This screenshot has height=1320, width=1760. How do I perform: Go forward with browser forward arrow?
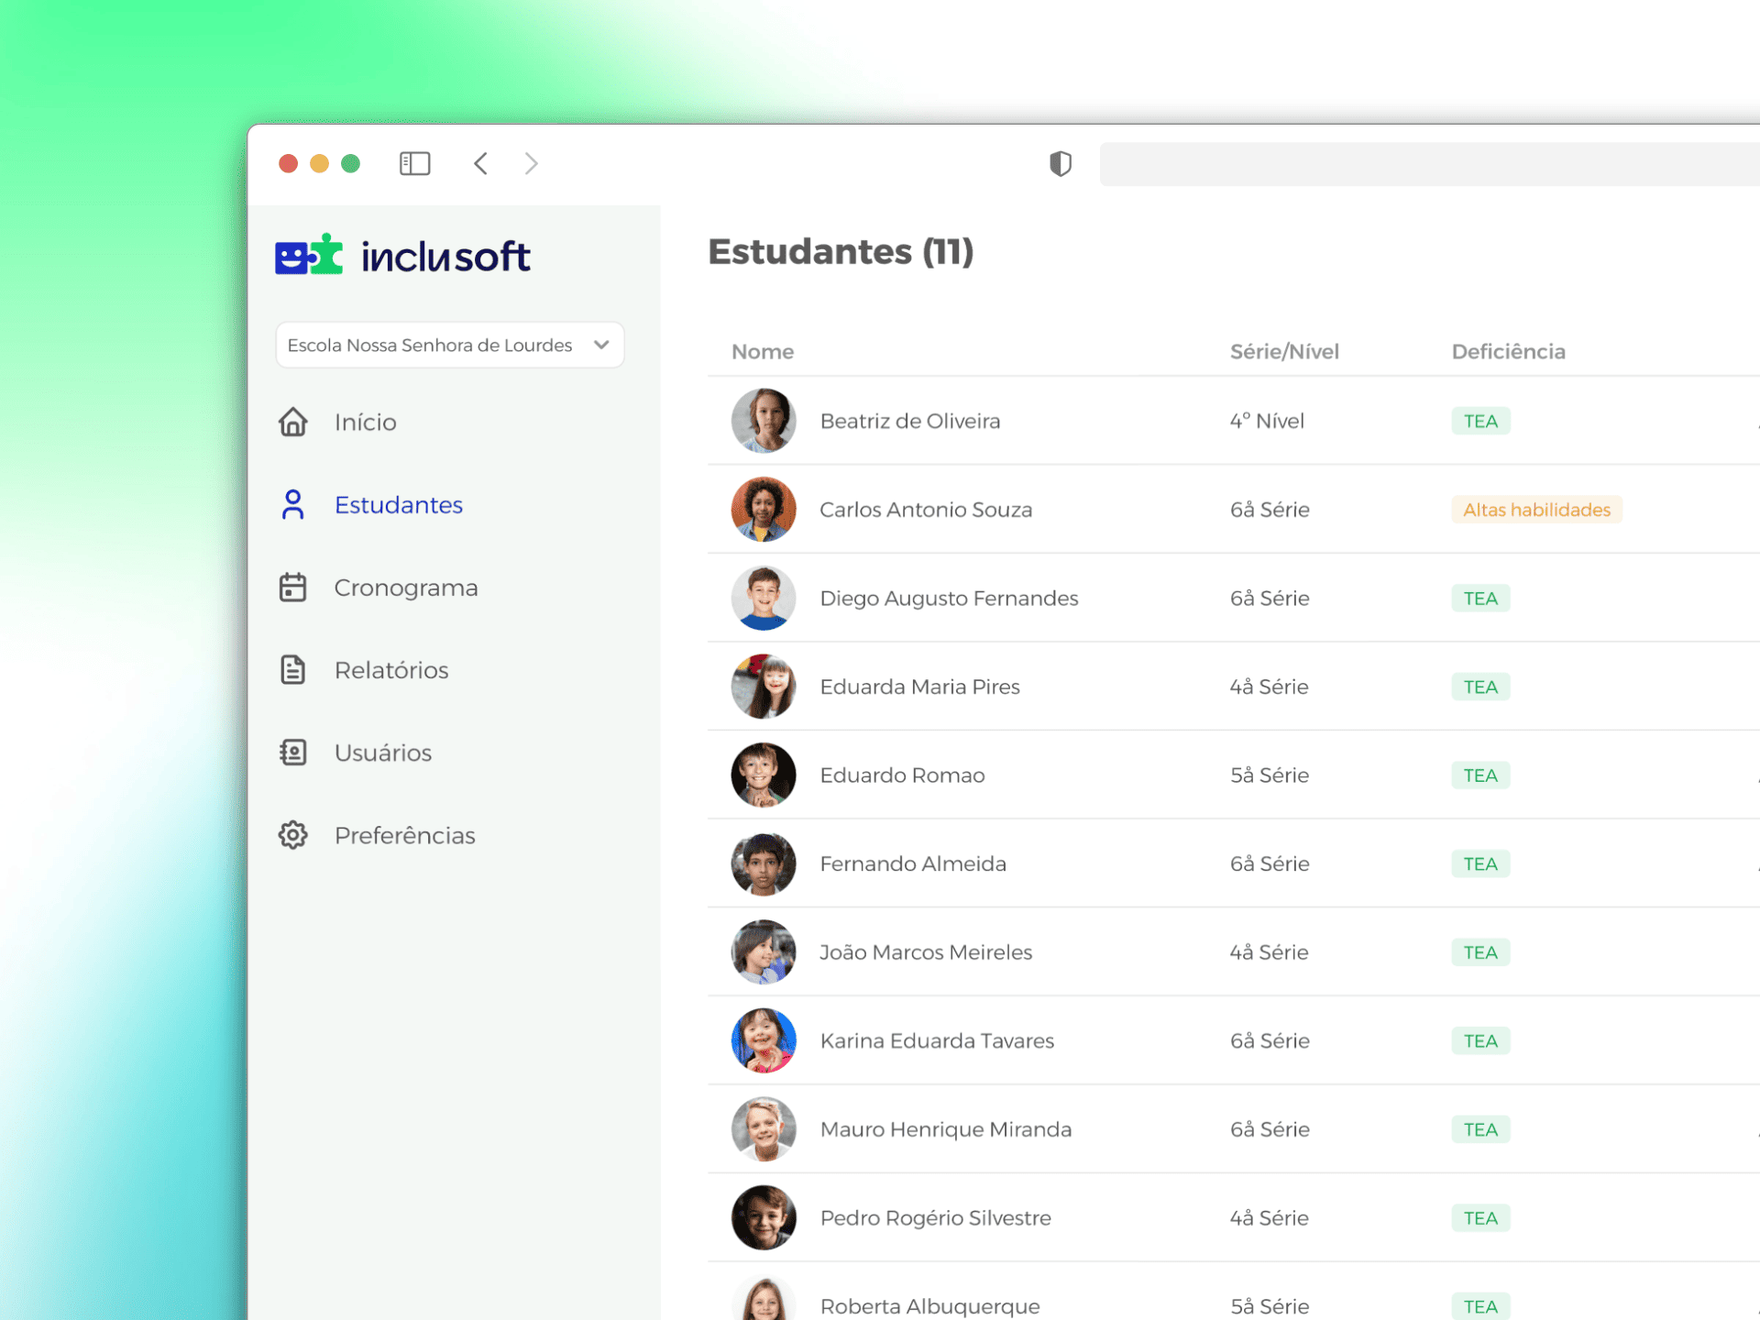tap(532, 164)
